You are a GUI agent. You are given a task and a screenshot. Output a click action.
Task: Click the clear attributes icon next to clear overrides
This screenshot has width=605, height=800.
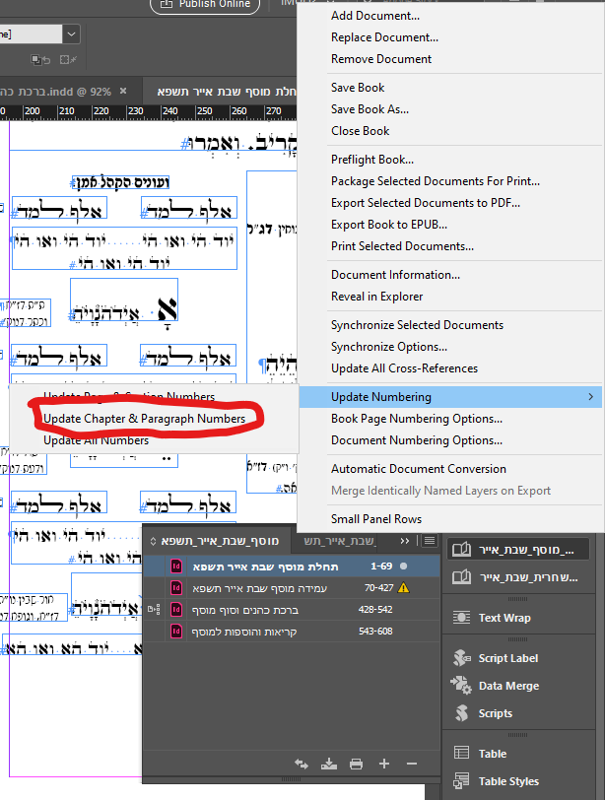68,60
